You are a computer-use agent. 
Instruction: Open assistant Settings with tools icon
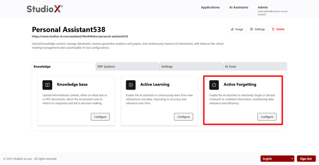click(x=257, y=29)
